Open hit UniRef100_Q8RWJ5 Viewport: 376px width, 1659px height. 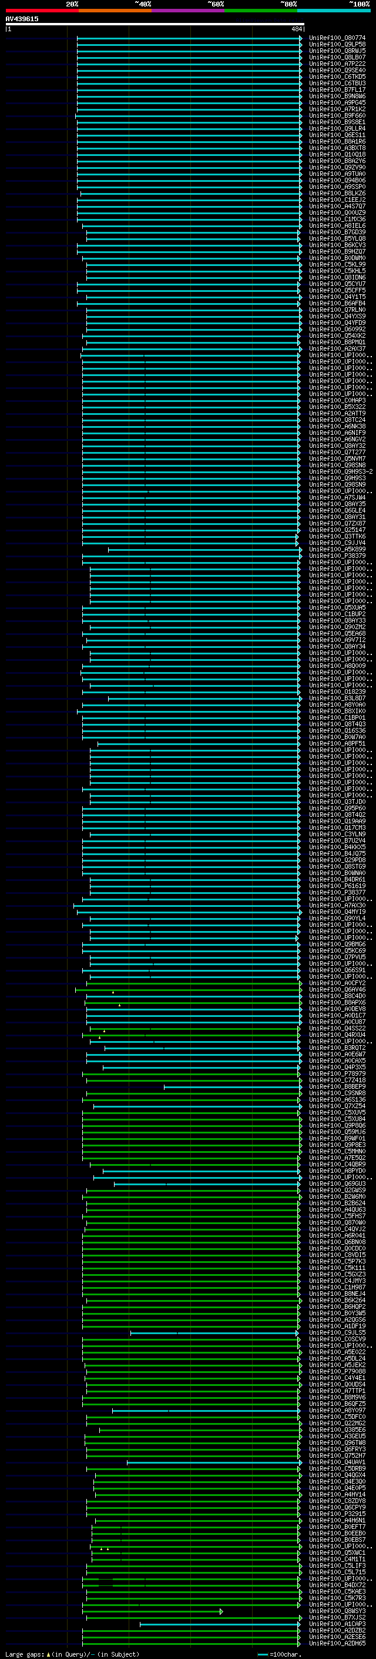pyautogui.click(x=337, y=51)
